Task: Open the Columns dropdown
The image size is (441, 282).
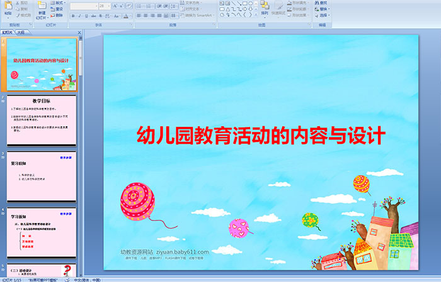Action: coord(175,16)
